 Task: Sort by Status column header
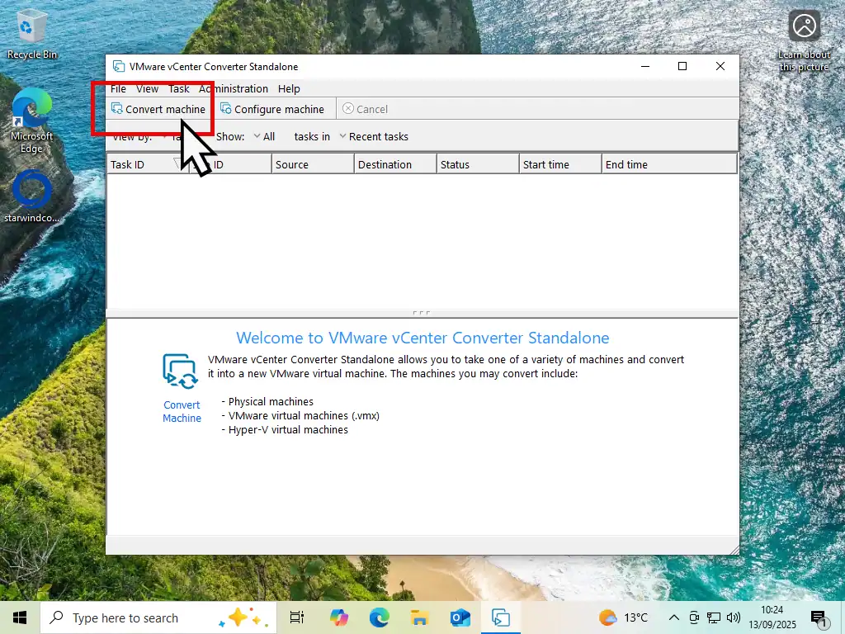pos(478,164)
